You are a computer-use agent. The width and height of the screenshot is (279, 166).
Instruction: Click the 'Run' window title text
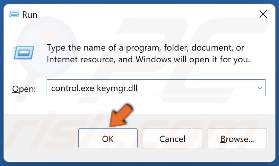click(x=30, y=15)
